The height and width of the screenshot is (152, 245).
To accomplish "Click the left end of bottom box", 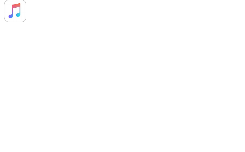I will (5, 141).
